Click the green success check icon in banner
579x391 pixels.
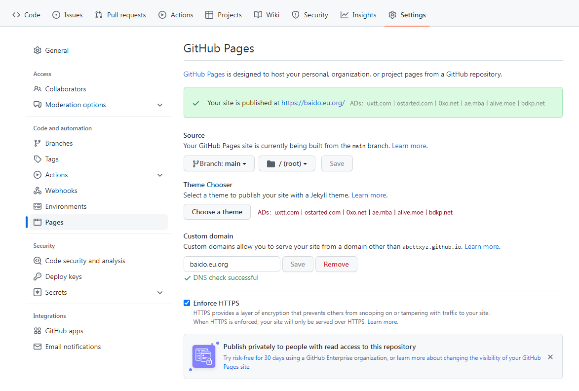196,103
